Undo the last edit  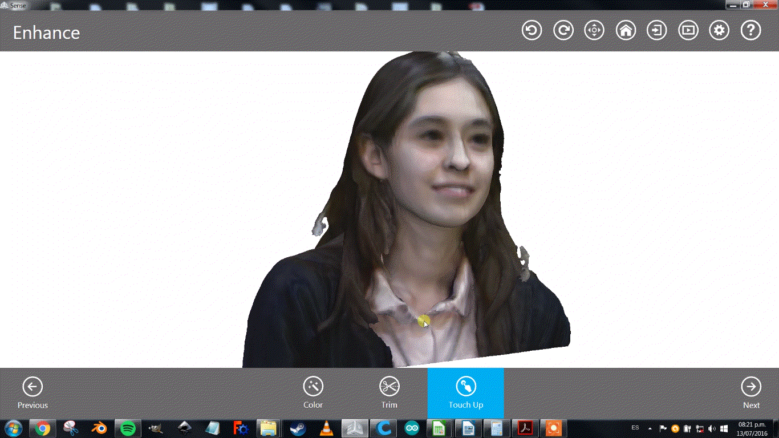tap(531, 30)
